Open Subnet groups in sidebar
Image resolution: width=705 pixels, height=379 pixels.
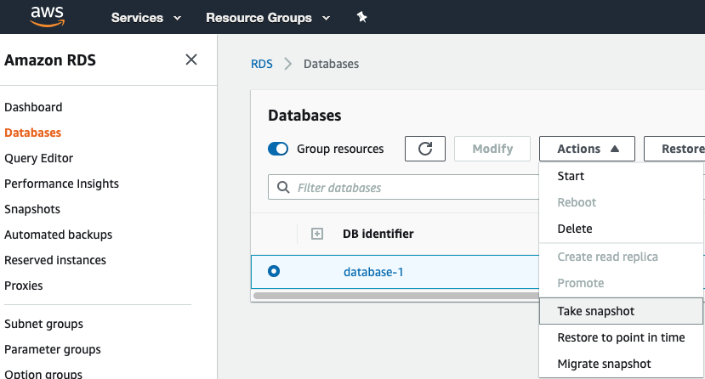pyautogui.click(x=43, y=324)
